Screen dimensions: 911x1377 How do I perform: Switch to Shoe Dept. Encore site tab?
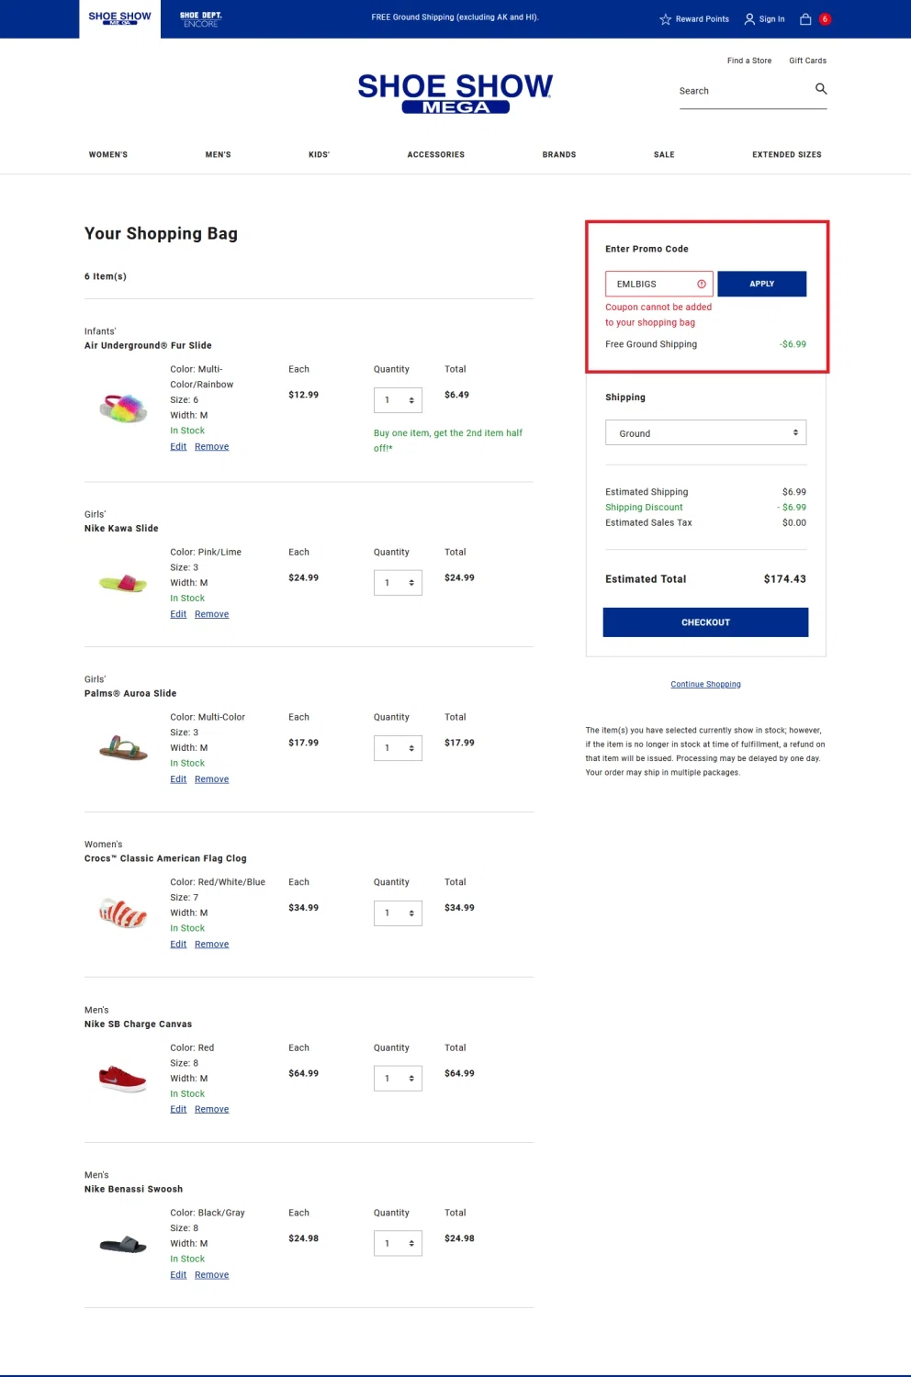coord(200,19)
